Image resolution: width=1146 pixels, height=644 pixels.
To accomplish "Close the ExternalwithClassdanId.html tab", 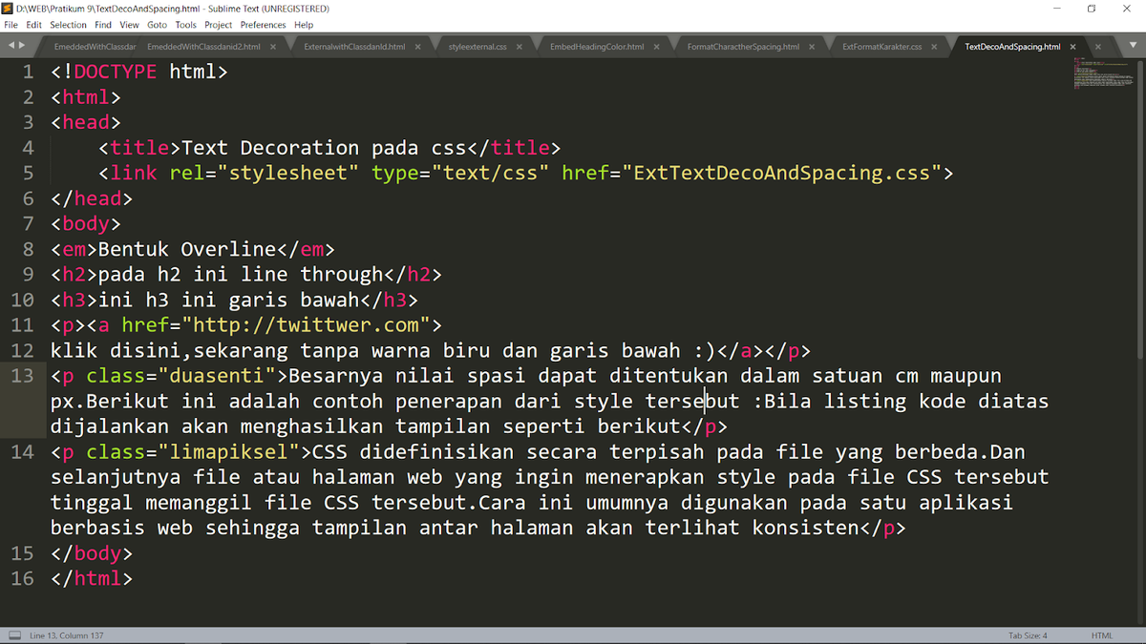I will click(418, 46).
